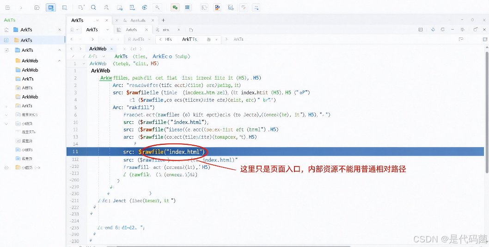
Task: Click the blank file icon after etm tab
Action: (x=191, y=30)
